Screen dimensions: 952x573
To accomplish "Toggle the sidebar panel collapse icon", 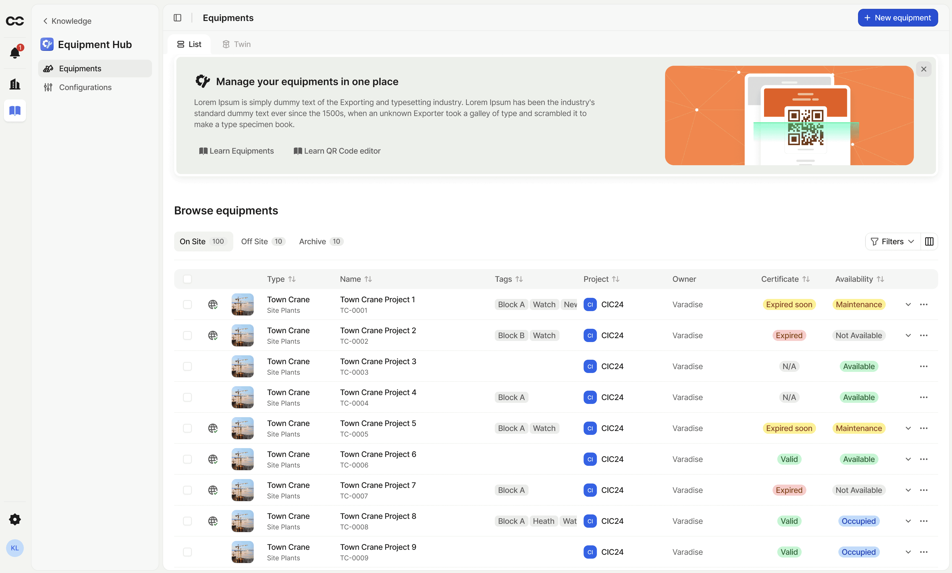I will click(177, 18).
